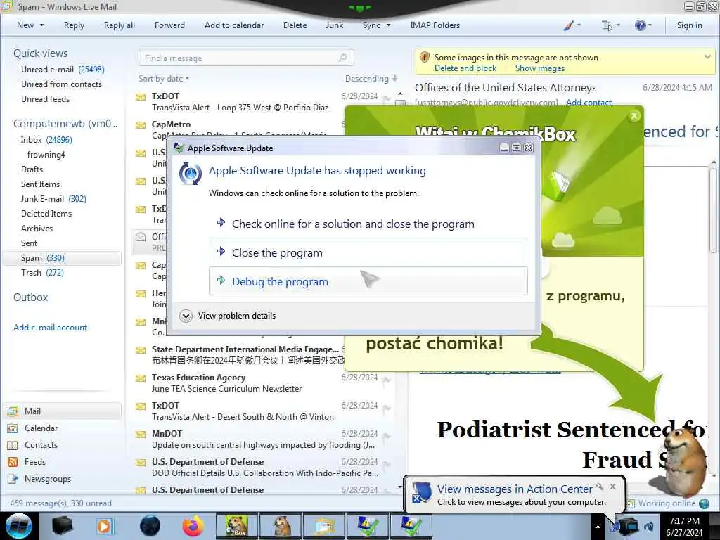Open the Inbox folder
The width and height of the screenshot is (720, 540).
click(46, 140)
